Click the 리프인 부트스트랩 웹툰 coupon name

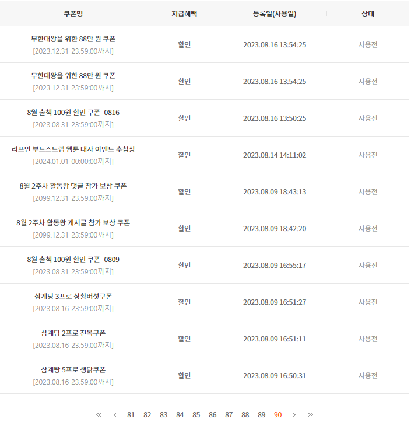point(73,149)
